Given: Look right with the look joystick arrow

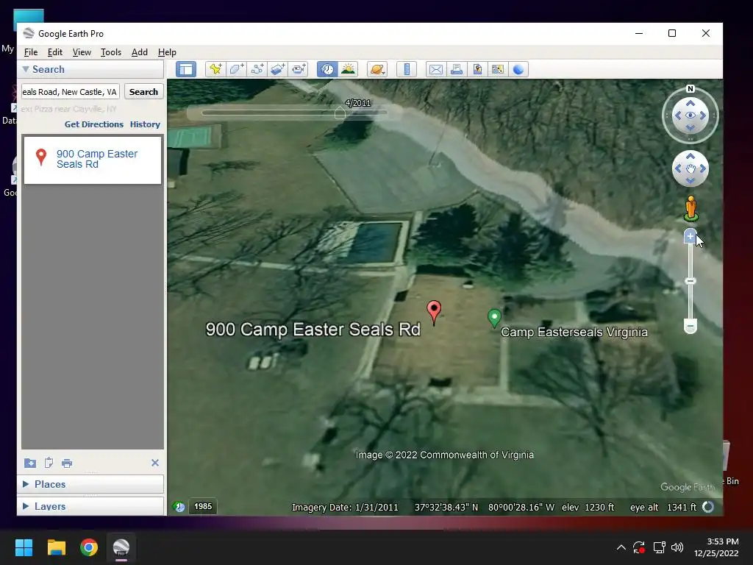Looking at the screenshot, I should (702, 116).
